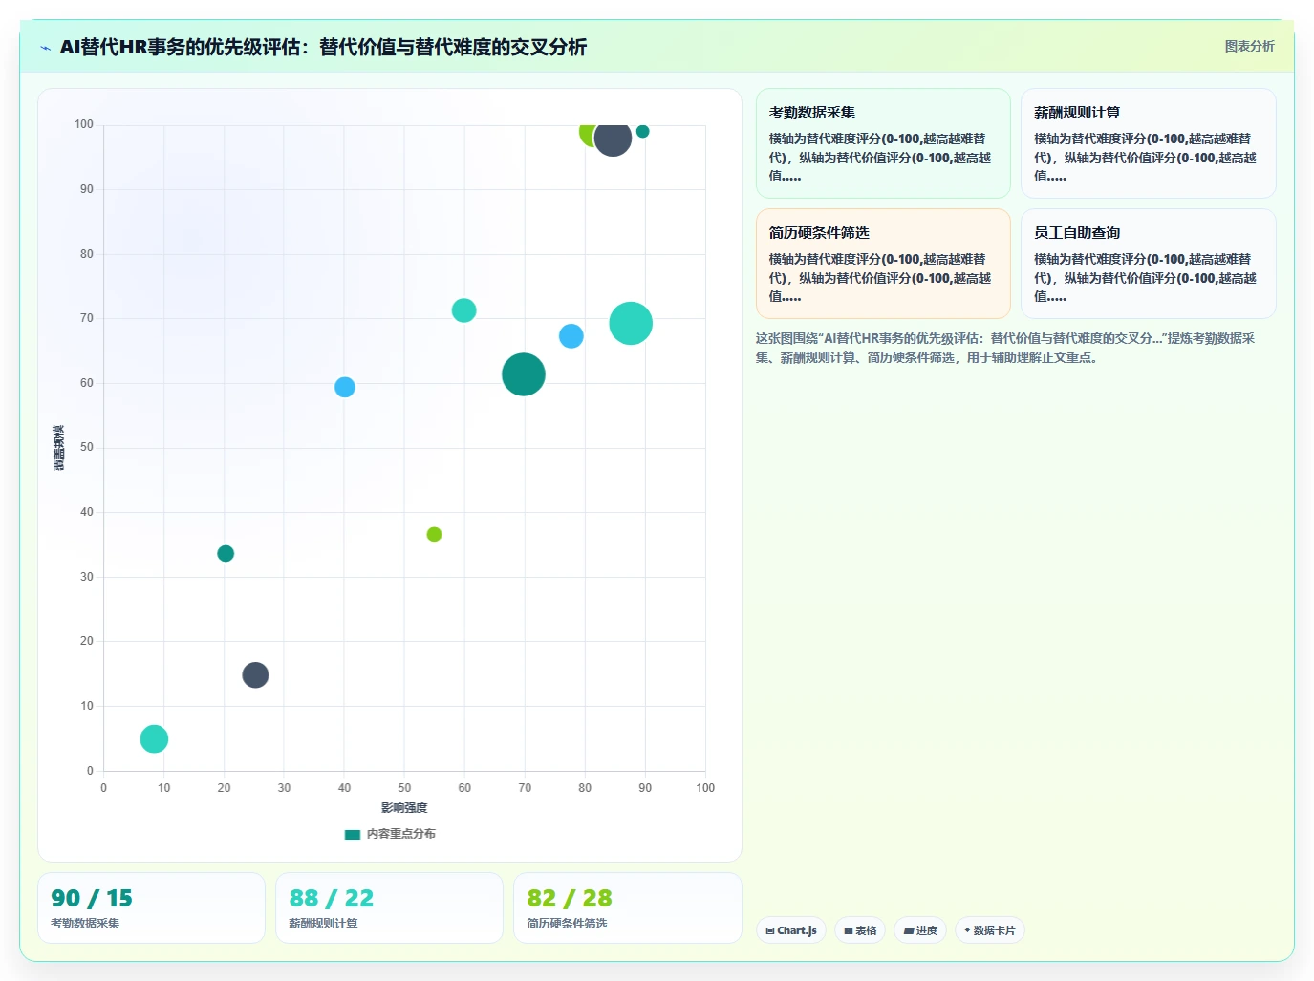Open the 薪酬规则计算 description card
Screen dimensions: 1314x981
[x=1148, y=143]
